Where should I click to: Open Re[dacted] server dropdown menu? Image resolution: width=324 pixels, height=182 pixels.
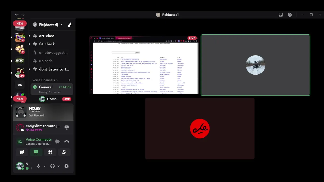click(x=51, y=25)
